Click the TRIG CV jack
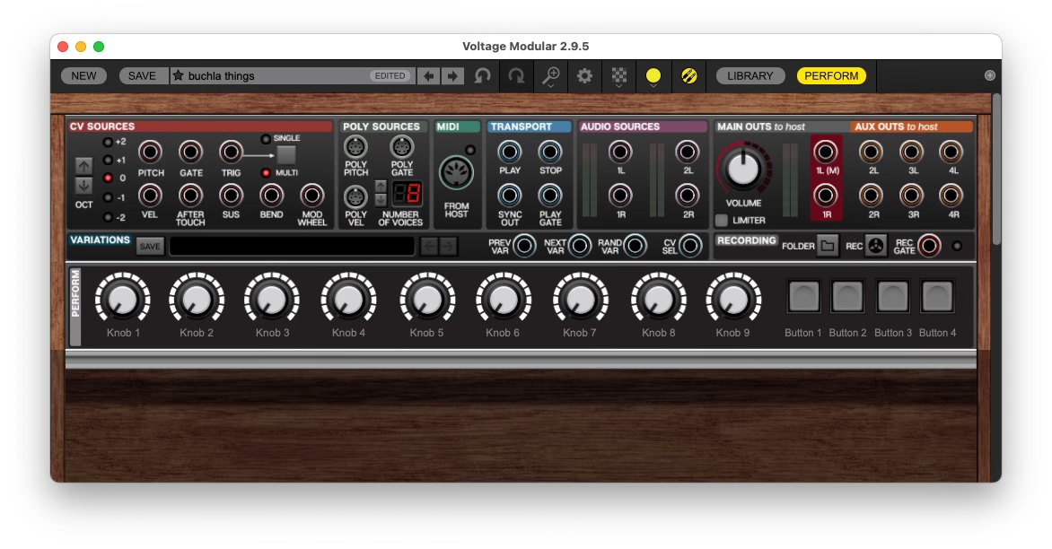 coord(231,152)
